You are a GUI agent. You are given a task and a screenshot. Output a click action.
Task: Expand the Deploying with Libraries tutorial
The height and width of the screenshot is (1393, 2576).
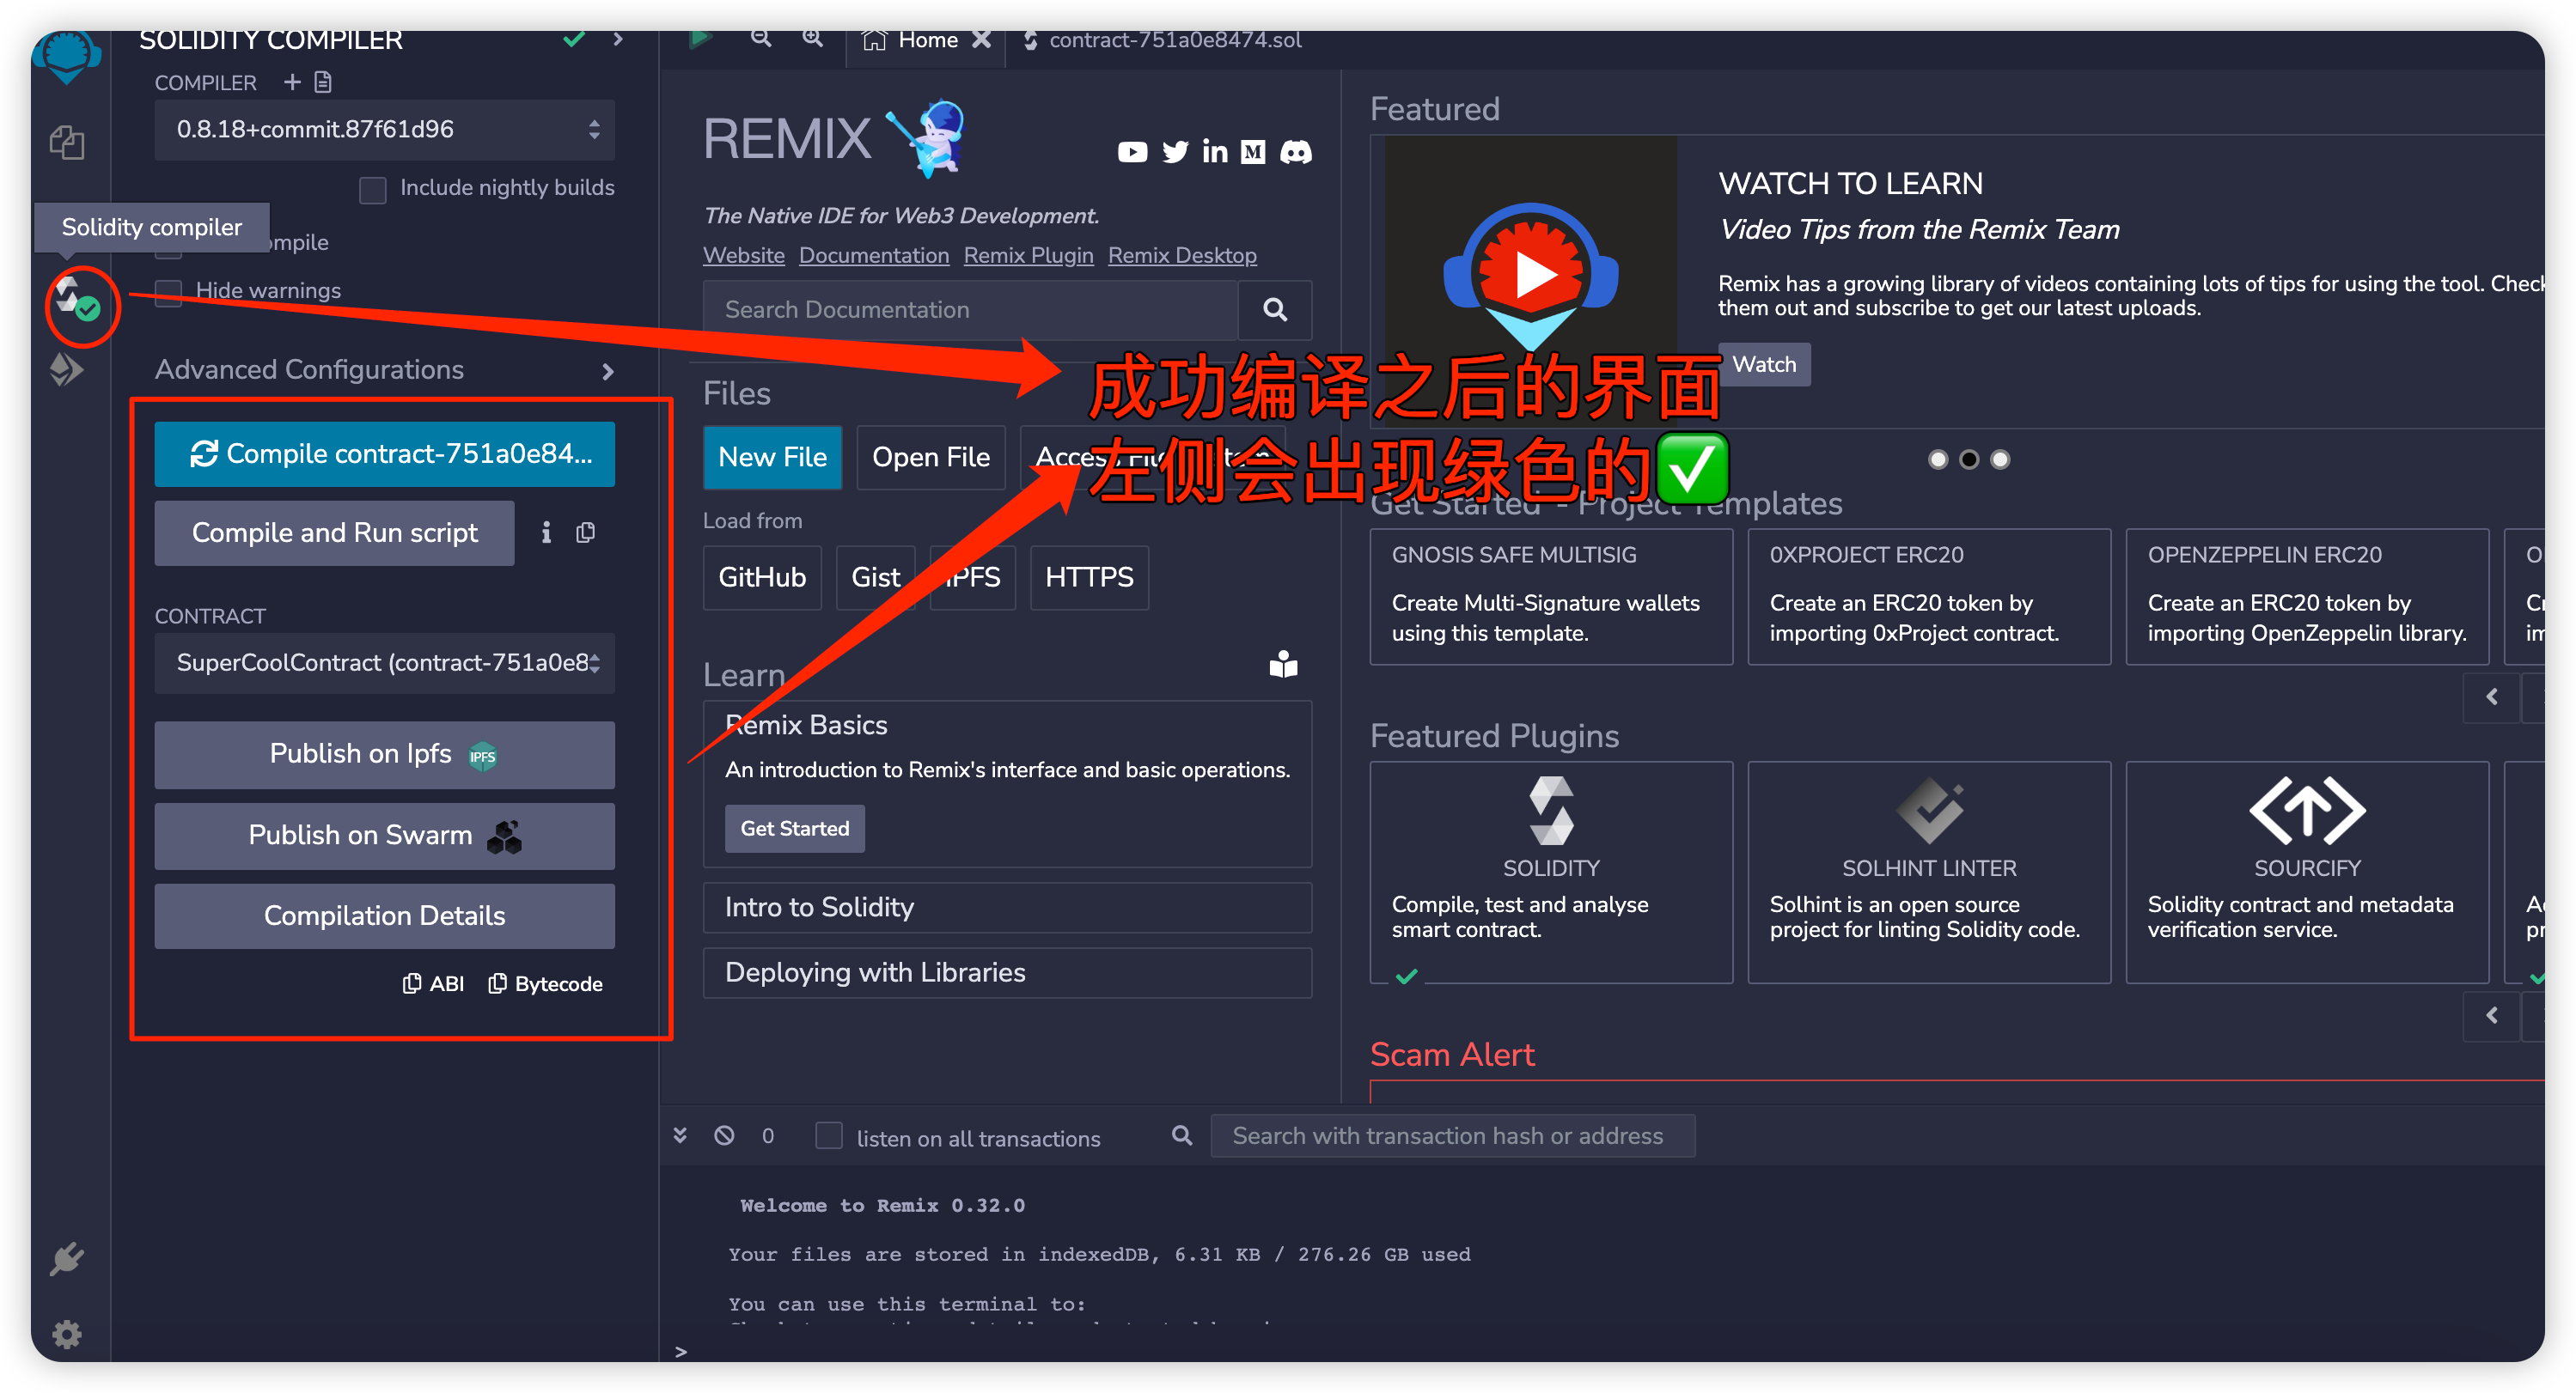coord(1007,973)
